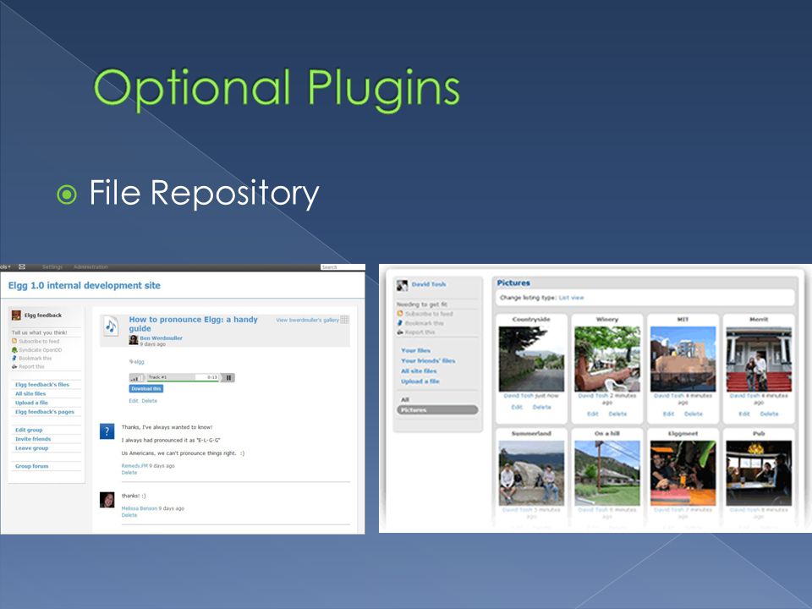Image resolution: width=812 pixels, height=609 pixels.
Task: Open Administration in the Elgg topbar
Action: coord(91,266)
